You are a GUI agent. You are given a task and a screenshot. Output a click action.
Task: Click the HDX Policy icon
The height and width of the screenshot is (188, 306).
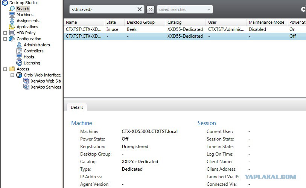[x=12, y=33]
